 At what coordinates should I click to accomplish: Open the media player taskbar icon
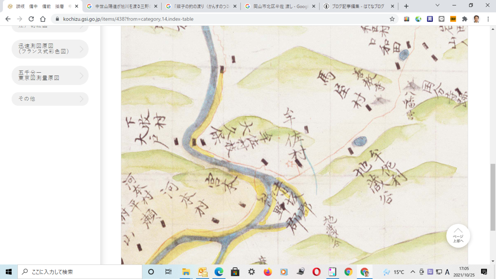click(x=284, y=272)
